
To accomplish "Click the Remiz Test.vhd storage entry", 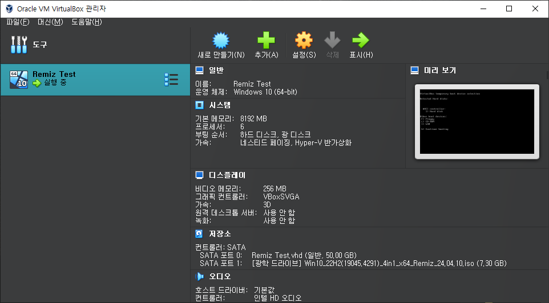I will click(304, 256).
